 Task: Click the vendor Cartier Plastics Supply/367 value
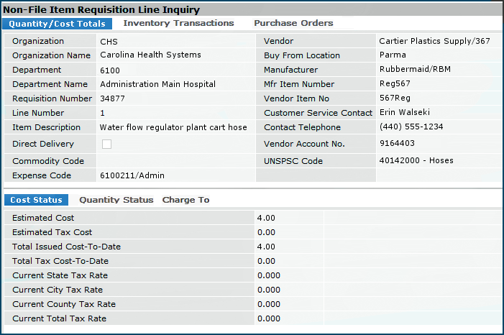(434, 42)
